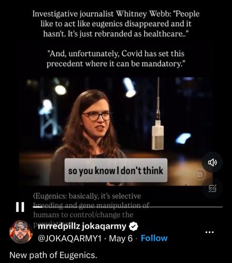232x263 pixels.
Task: Toggle closed captions icon on video
Action: (x=213, y=188)
